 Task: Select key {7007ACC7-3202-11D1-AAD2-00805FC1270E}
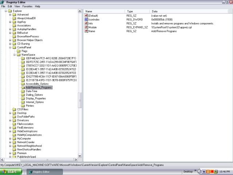(x=51, y=66)
